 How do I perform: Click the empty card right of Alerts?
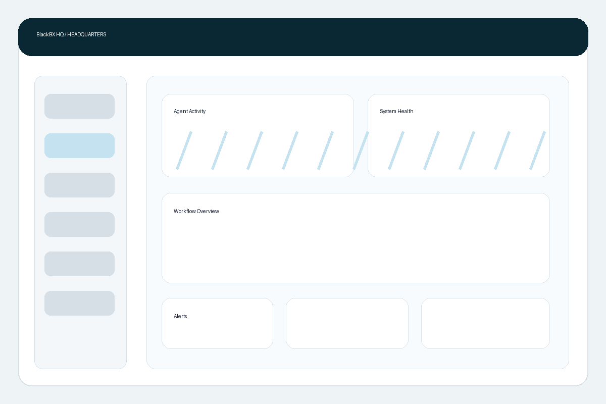347,323
